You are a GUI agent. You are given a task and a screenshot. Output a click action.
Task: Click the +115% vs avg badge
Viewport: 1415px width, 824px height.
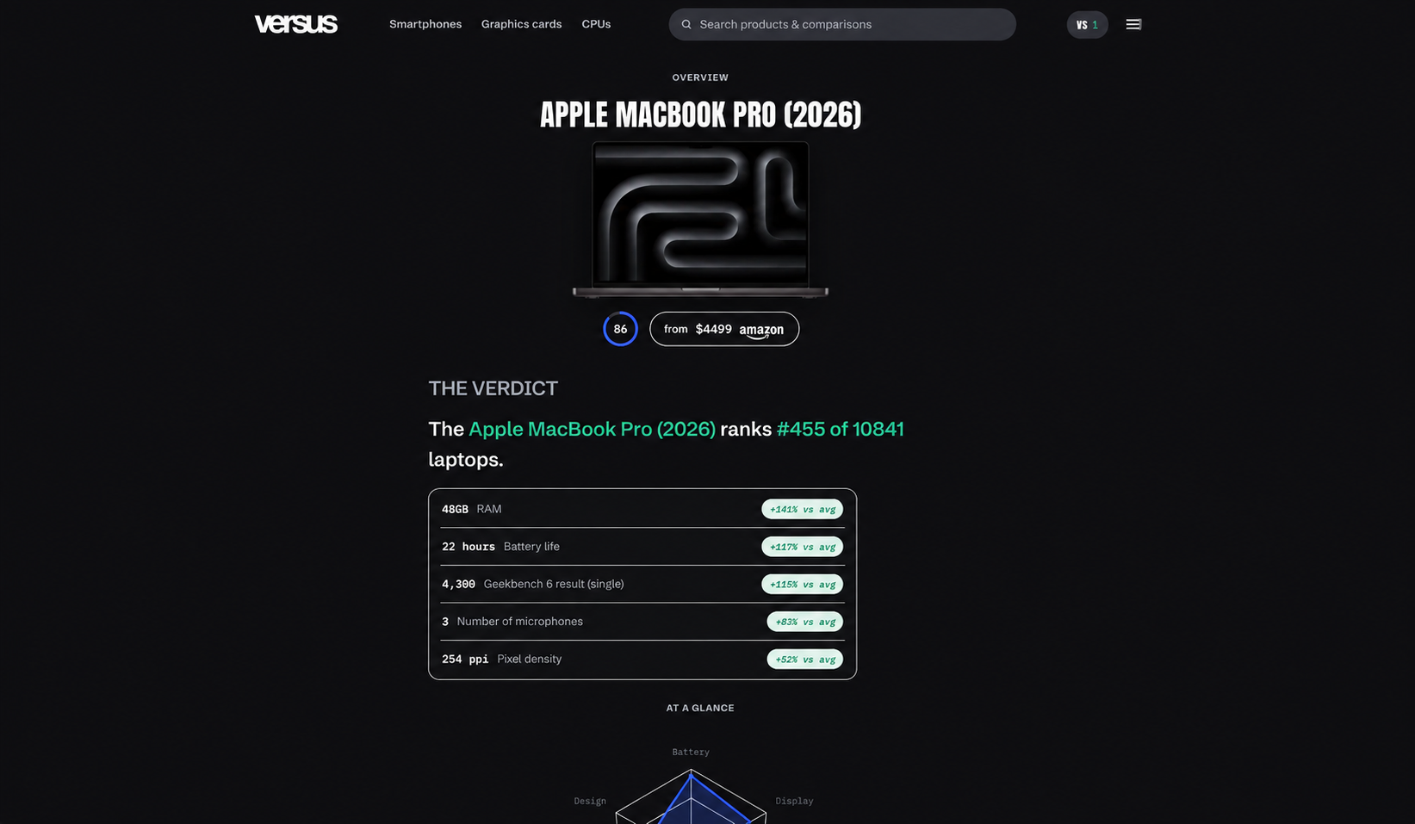click(x=802, y=584)
